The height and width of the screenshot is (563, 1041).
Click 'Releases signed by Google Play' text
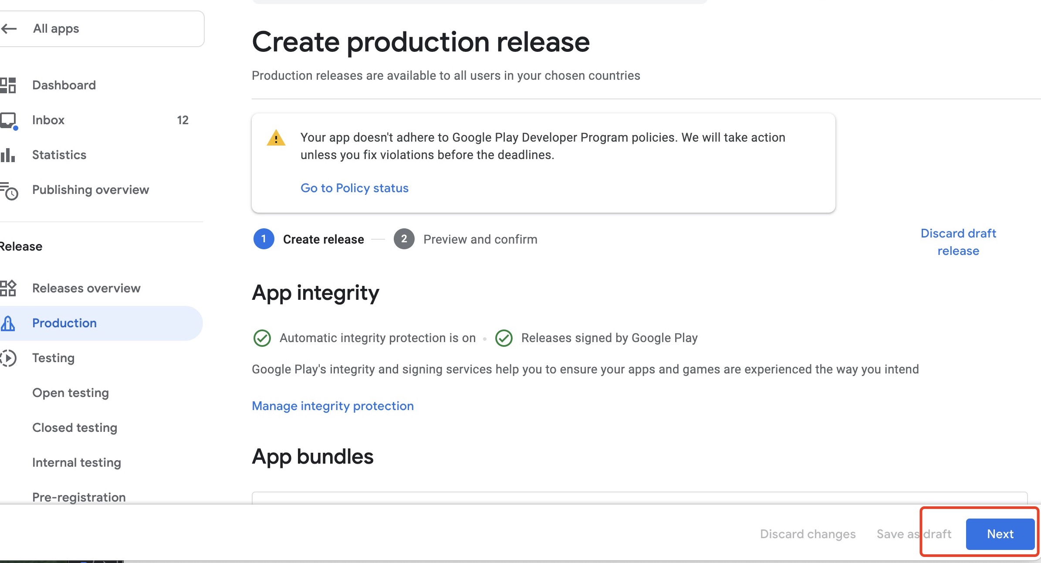point(609,338)
